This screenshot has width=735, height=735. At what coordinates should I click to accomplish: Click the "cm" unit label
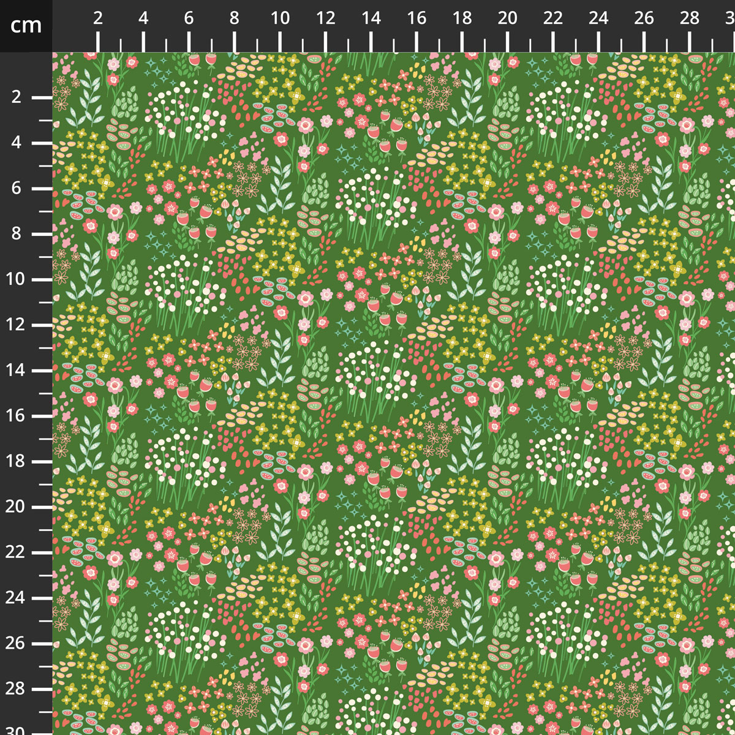(26, 25)
